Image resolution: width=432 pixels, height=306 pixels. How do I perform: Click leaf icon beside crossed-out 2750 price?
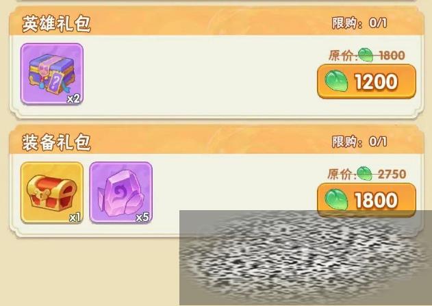365,173
